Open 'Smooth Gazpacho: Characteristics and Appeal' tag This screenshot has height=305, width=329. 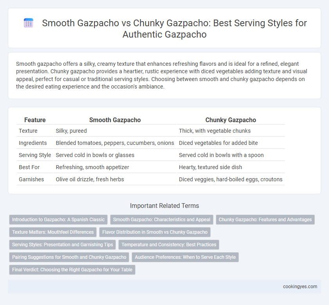point(161,220)
